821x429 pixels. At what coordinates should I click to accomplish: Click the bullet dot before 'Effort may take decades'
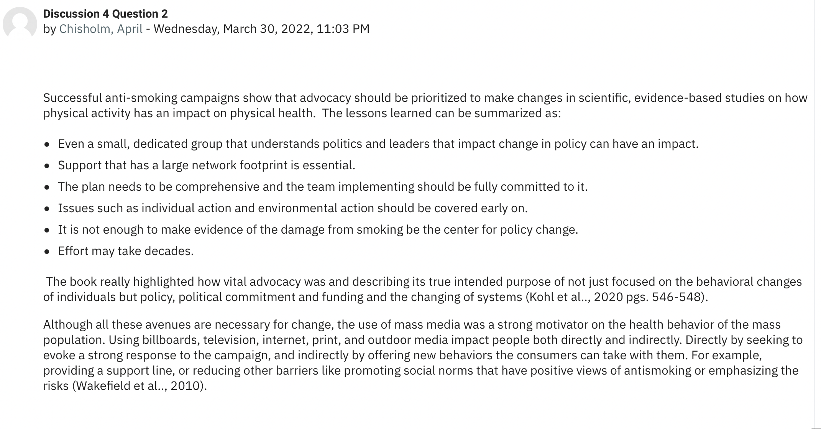(x=47, y=252)
